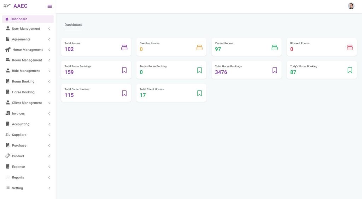The image size is (362, 199).
Task: Click the green bed icon in Vacant Rooms
Action: tap(275, 47)
